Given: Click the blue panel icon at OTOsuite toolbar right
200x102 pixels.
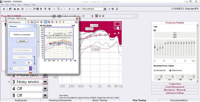Looking at the screenshot, I should coord(76,22).
